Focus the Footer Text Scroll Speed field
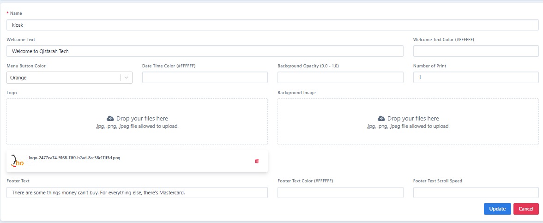 (476, 193)
